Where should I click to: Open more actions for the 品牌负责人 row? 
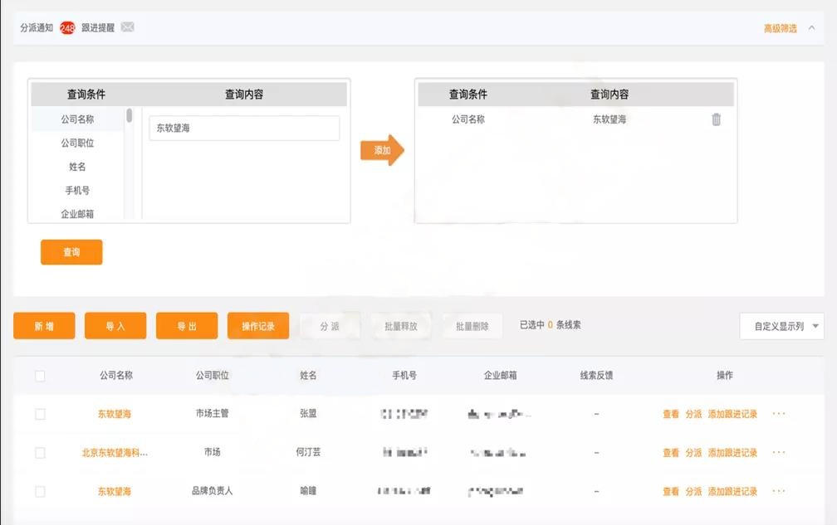[x=778, y=491]
